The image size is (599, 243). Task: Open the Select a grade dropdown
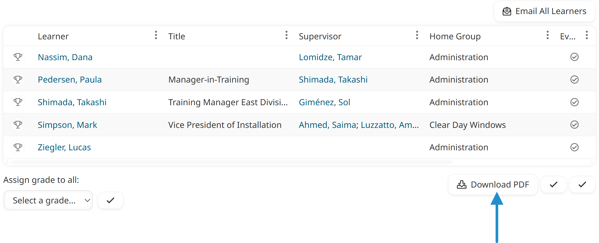[x=48, y=200]
